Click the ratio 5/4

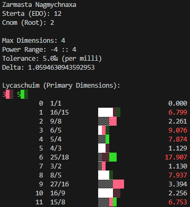(56, 139)
